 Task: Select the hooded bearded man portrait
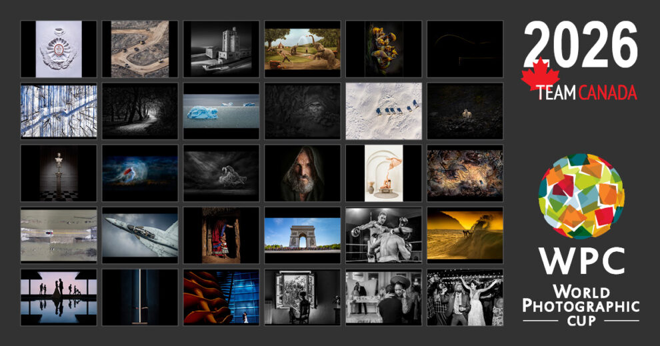click(x=302, y=173)
